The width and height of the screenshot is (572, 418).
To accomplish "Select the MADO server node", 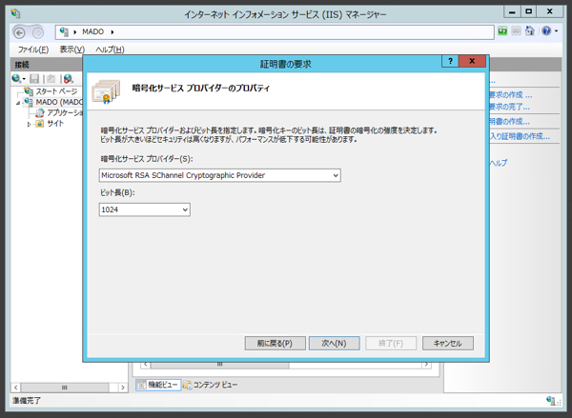I will pyautogui.click(x=59, y=102).
